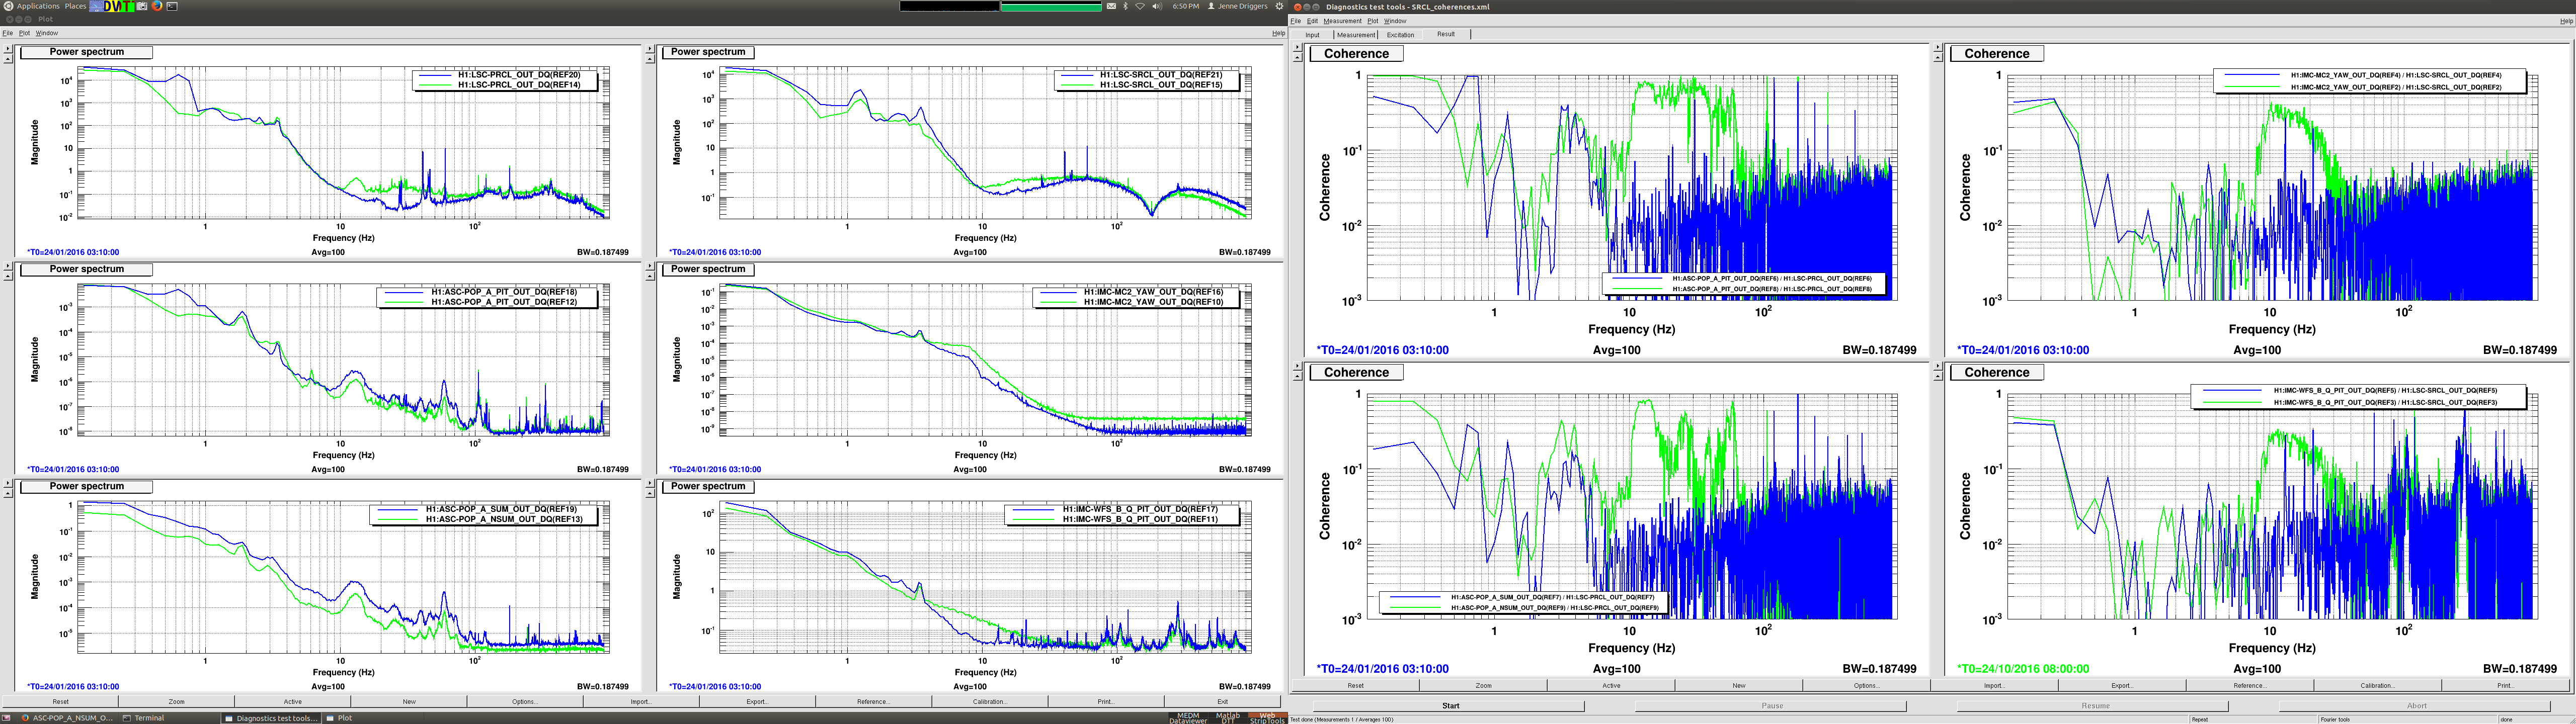Click New in the Plot window
2576x724 pixels.
[x=409, y=702]
